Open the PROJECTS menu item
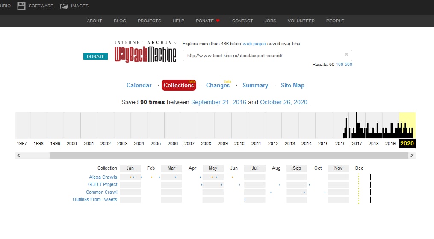Image resolution: width=434 pixels, height=239 pixels. [x=150, y=21]
